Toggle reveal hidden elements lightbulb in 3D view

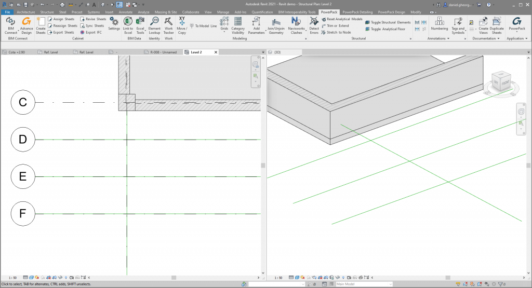tap(343, 278)
